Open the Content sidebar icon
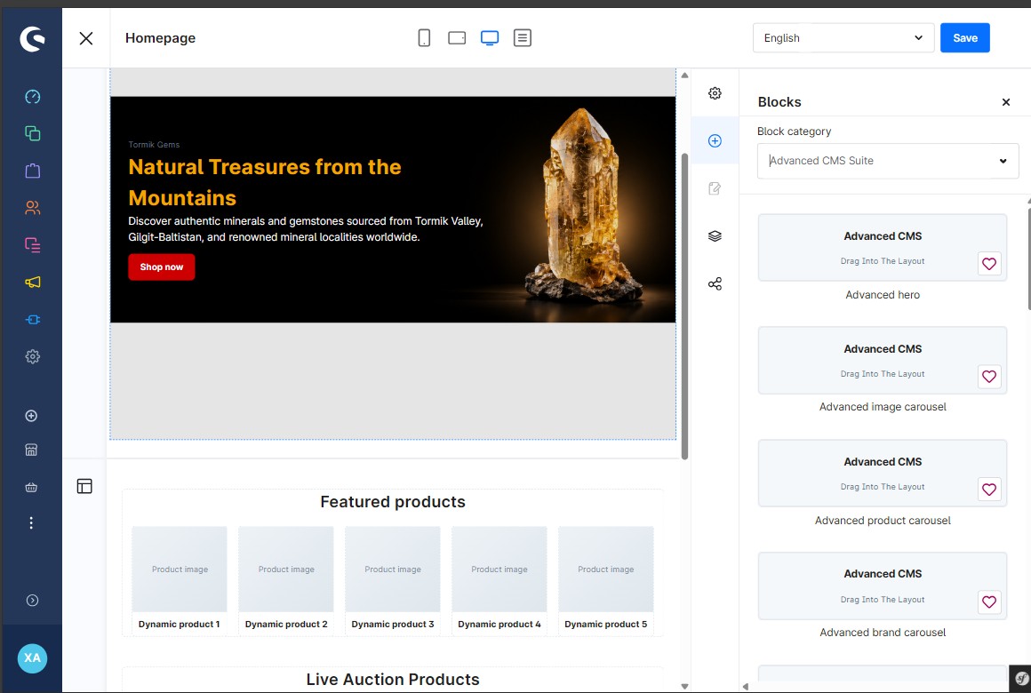Screen dimensions: 1031x693 [x=32, y=245]
